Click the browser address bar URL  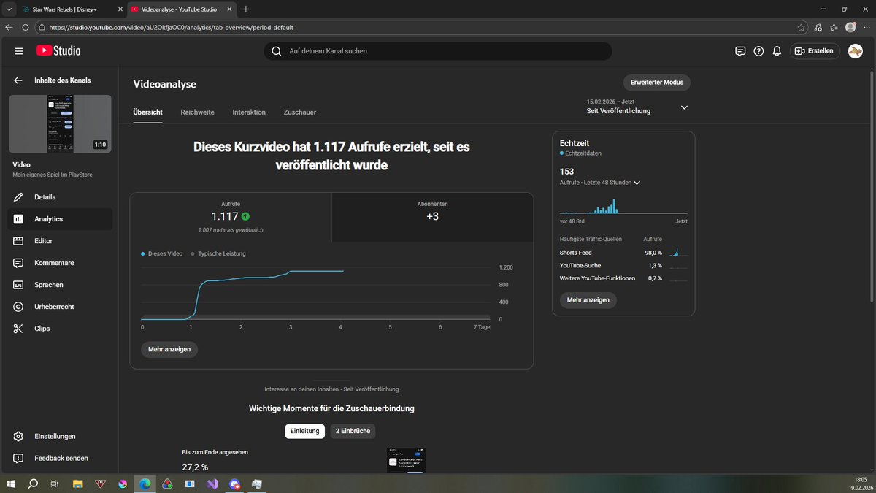tap(172, 27)
